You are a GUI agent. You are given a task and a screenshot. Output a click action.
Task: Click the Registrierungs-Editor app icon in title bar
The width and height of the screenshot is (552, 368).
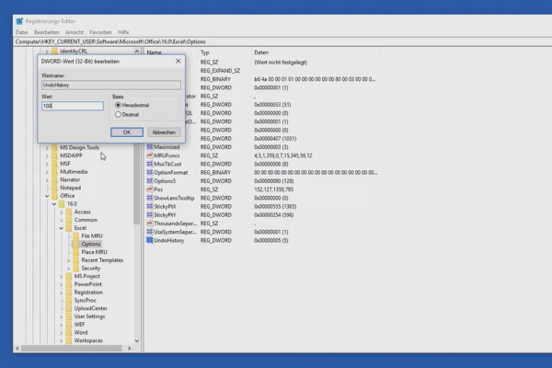tap(19, 21)
